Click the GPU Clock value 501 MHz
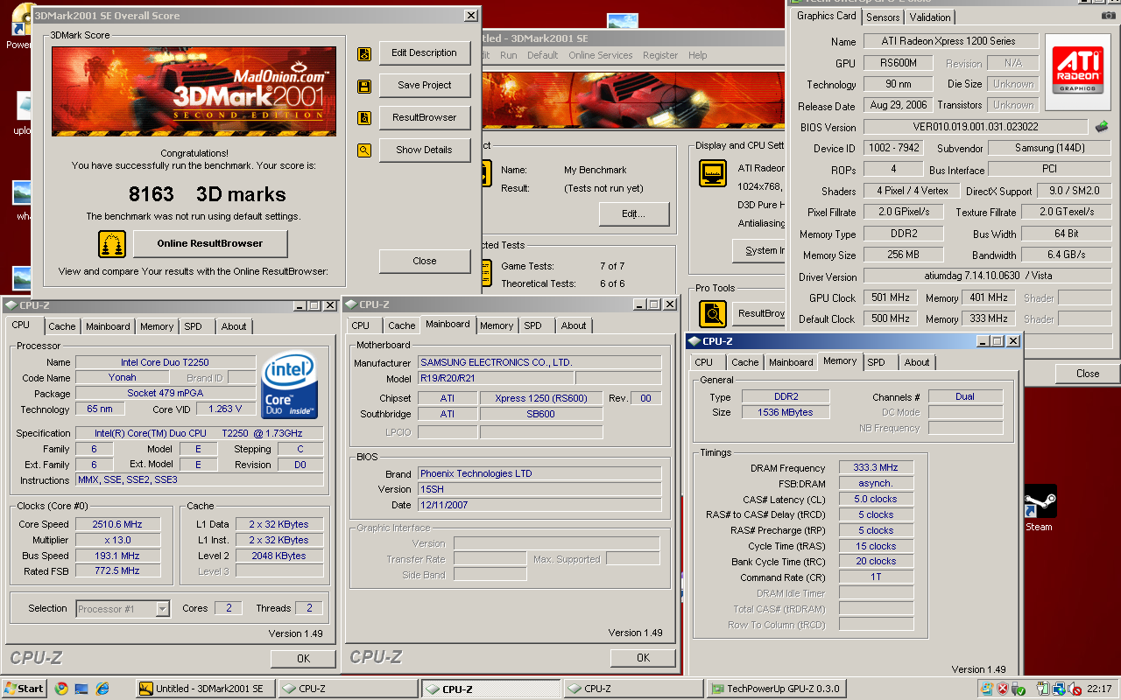 pyautogui.click(x=891, y=297)
